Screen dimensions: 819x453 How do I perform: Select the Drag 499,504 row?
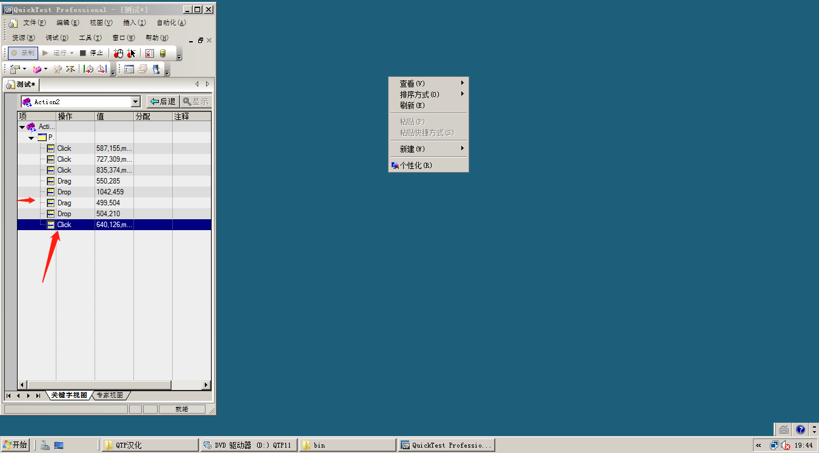click(x=115, y=203)
